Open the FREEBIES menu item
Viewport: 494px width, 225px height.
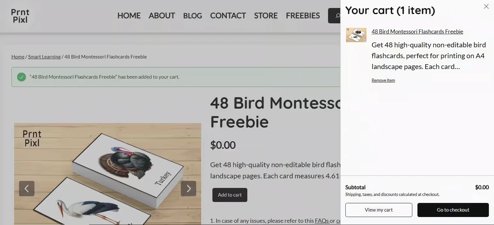(303, 16)
